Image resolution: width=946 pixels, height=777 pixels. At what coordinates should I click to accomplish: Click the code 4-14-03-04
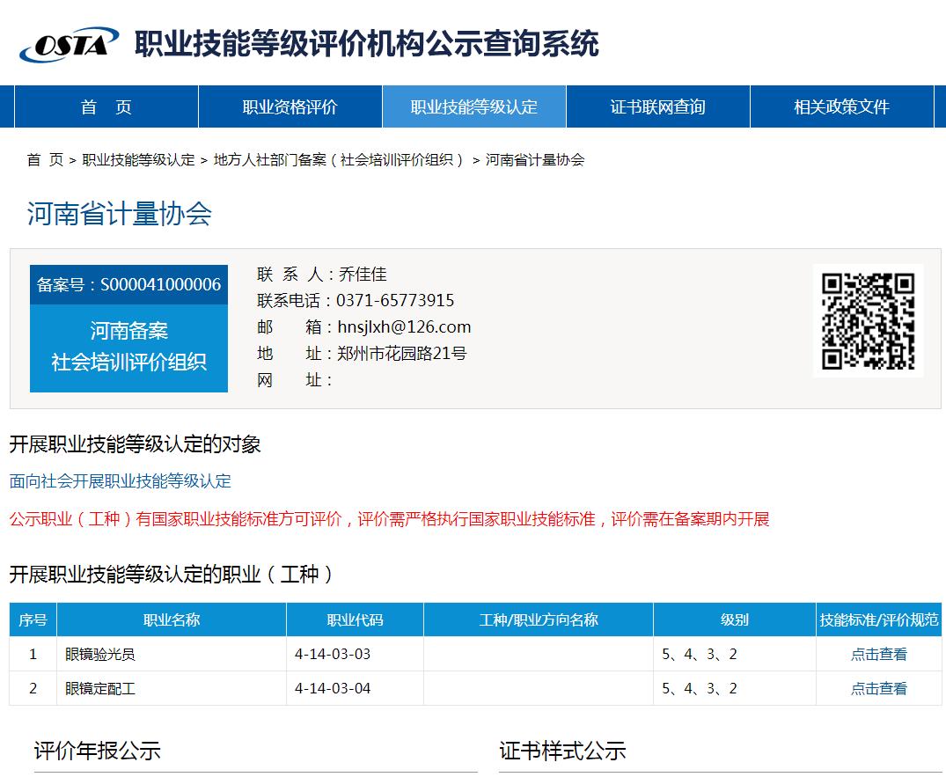[x=333, y=688]
